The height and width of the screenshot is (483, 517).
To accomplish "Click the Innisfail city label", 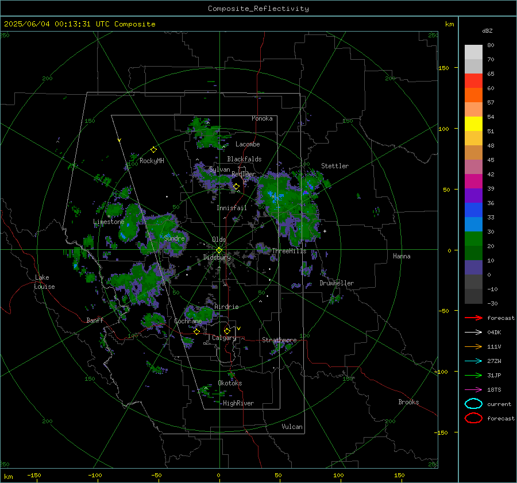I will click(x=232, y=208).
